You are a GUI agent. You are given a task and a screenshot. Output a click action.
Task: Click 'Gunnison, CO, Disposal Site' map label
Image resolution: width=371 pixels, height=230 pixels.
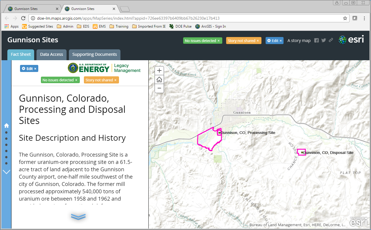(328, 153)
